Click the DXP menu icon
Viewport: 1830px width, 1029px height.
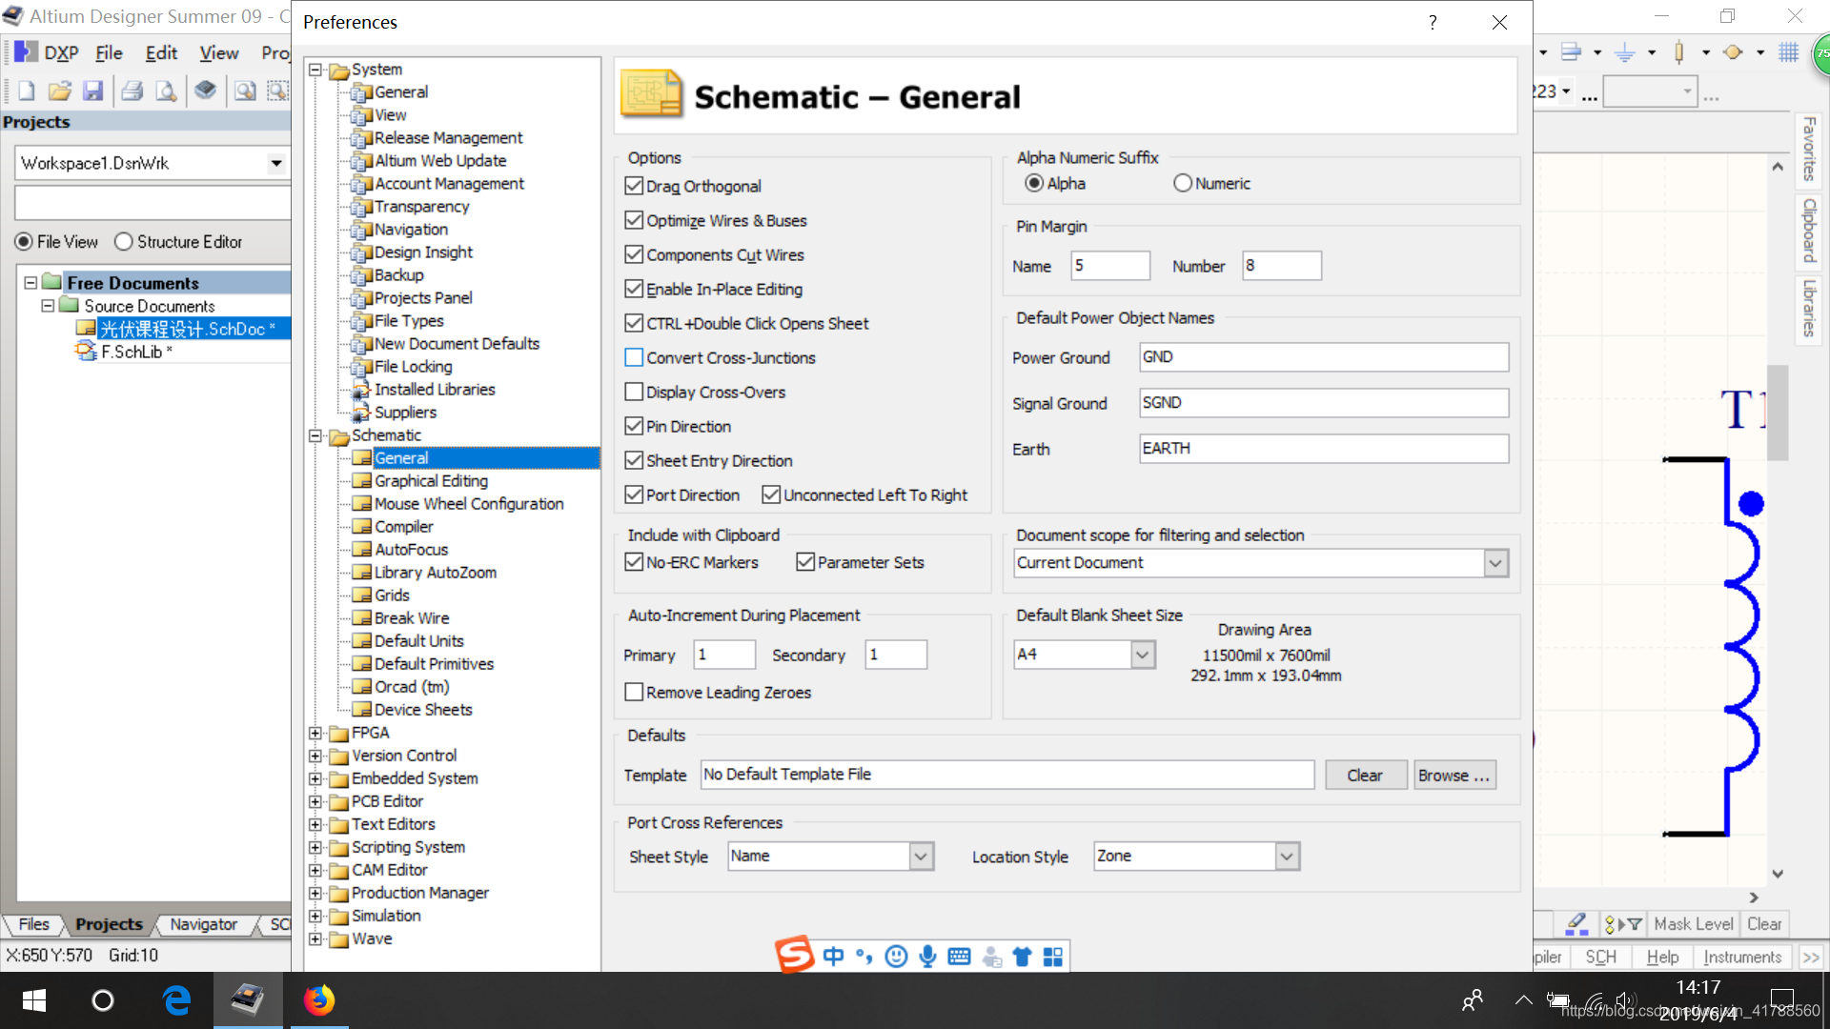[x=27, y=52]
